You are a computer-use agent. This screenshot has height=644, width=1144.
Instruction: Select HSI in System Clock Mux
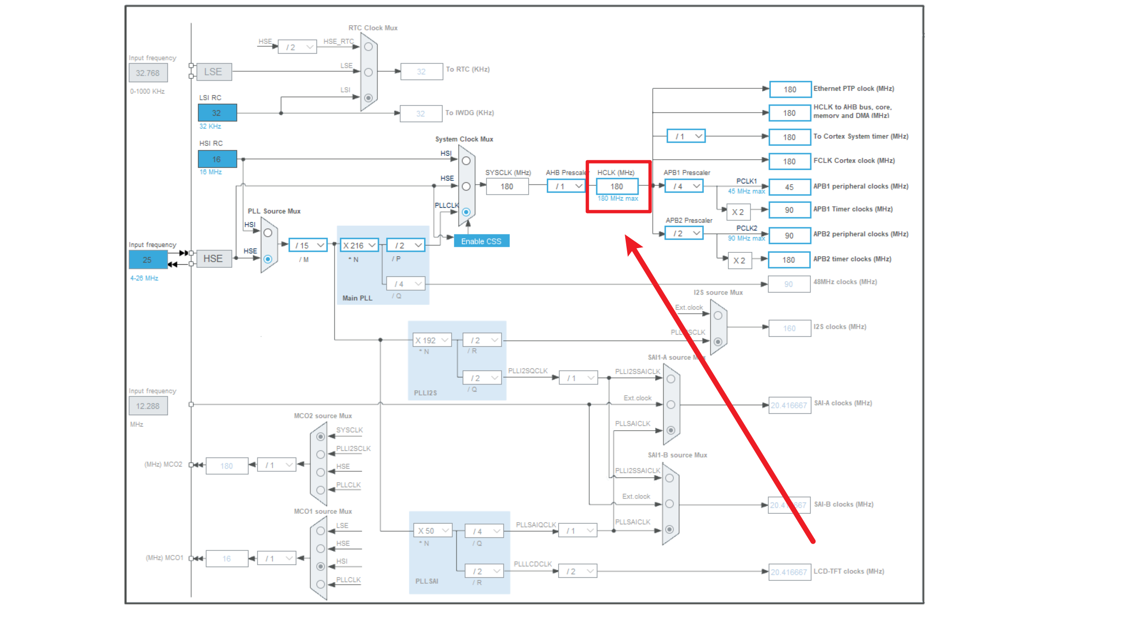pos(466,161)
